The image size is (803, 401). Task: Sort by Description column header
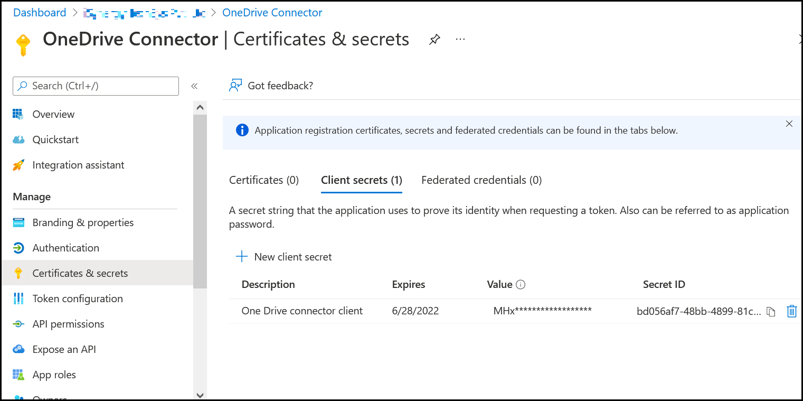(268, 285)
